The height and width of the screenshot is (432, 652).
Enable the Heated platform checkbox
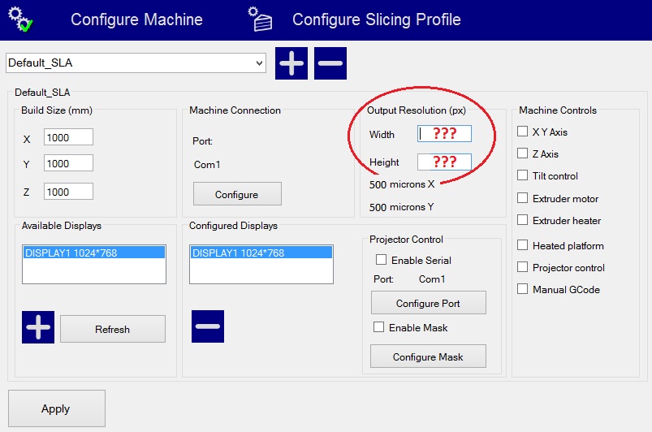coord(523,245)
